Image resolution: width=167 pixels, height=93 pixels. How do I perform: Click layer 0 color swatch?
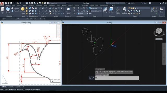(x=135, y=8)
